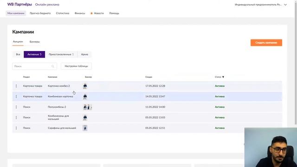The image size is (297, 167).
Task: Open menu for Сарафаны для малышей row
Action: click(x=16, y=128)
